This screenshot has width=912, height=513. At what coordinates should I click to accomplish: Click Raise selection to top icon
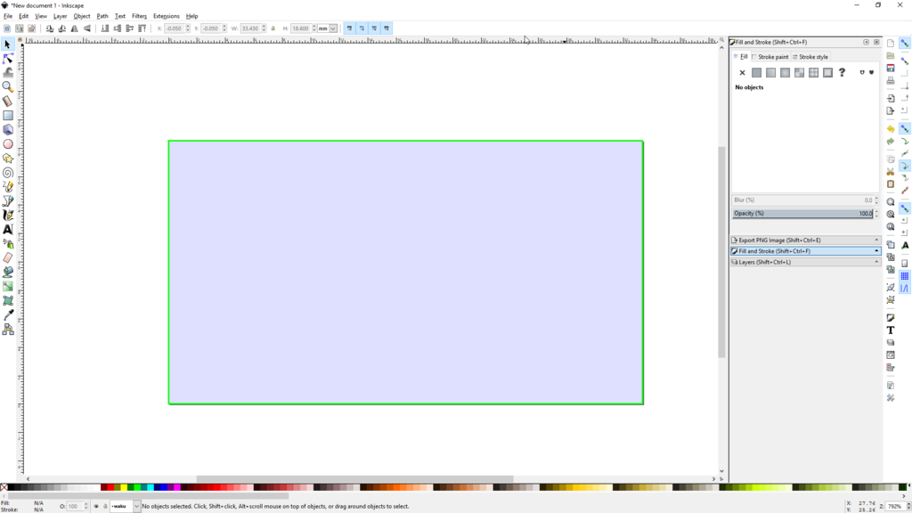(142, 28)
